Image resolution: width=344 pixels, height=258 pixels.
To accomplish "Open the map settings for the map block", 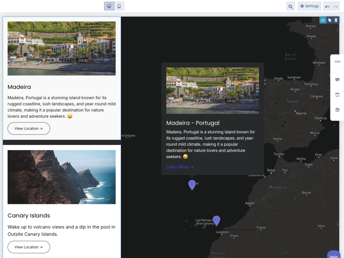I will (323, 20).
